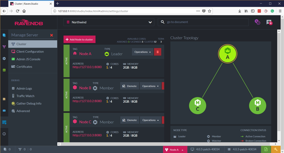The height and width of the screenshot is (153, 284).
Task: Toggle browser sidebar view icon
Action: pos(253,11)
